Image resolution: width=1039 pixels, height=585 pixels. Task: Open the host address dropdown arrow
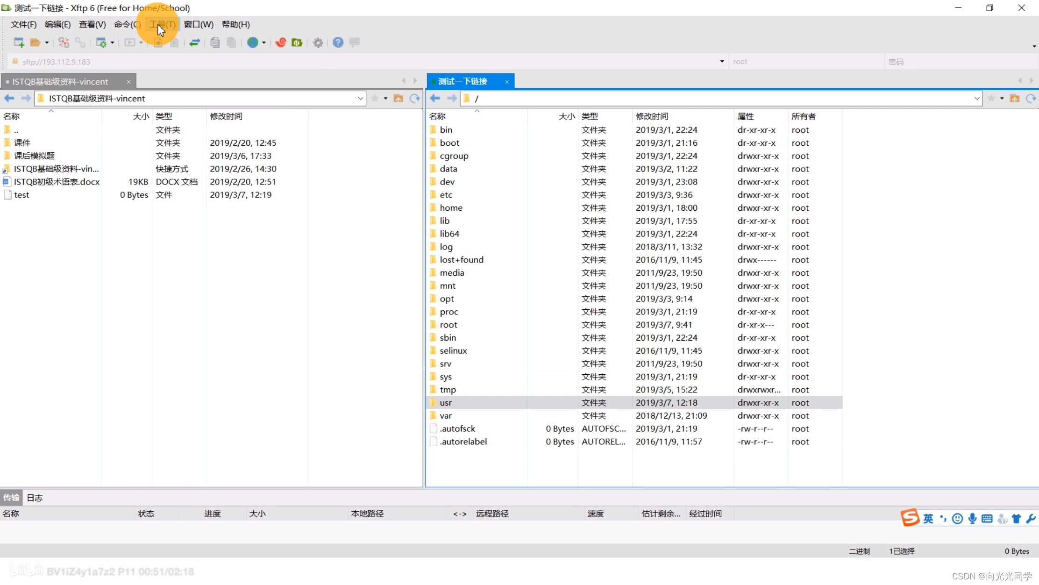pos(722,61)
